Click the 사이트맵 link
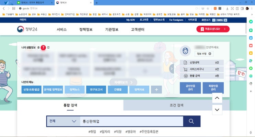This screenshot has width=255, height=137. (x=192, y=20)
